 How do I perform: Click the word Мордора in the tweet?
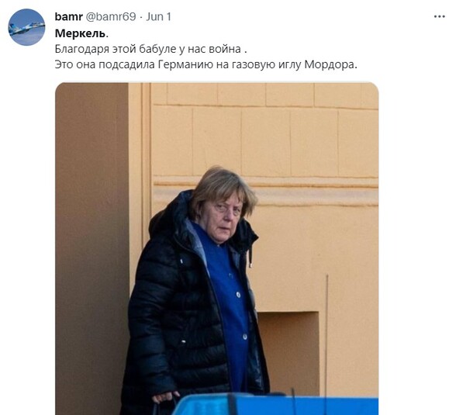click(x=330, y=64)
